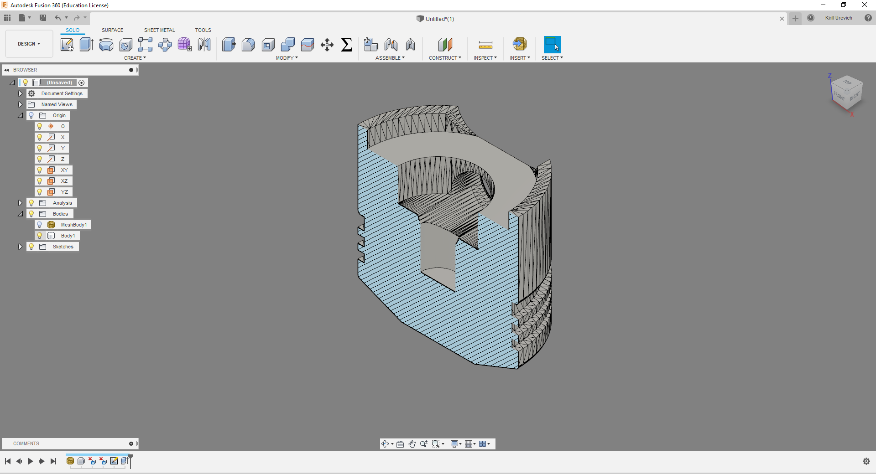Select the Extrude tool
The width and height of the screenshot is (876, 474).
[x=86, y=45]
